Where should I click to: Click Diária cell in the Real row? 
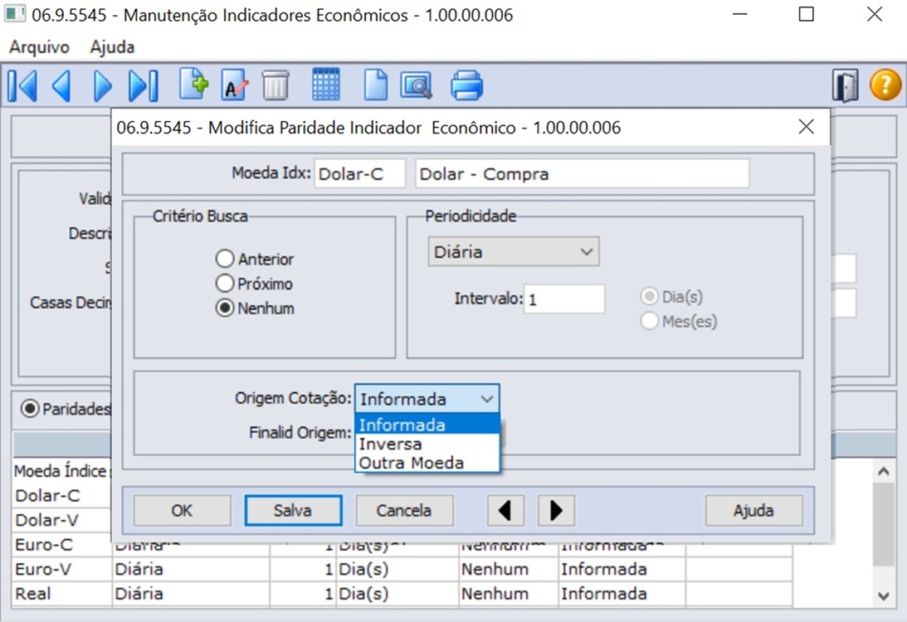[191, 594]
